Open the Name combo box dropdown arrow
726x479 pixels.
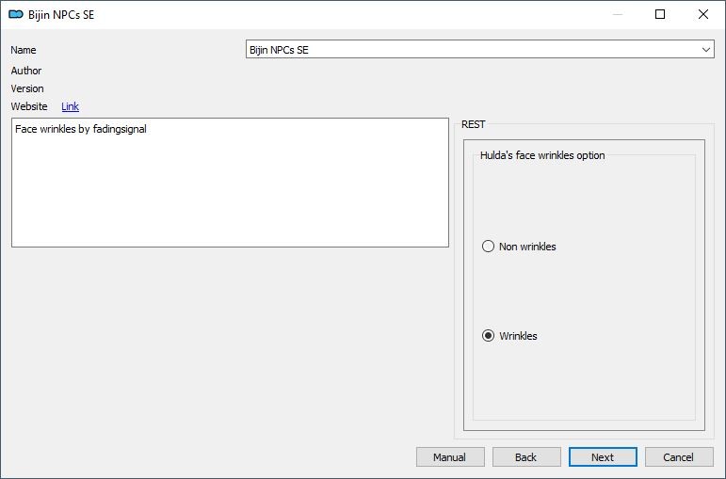pos(705,50)
